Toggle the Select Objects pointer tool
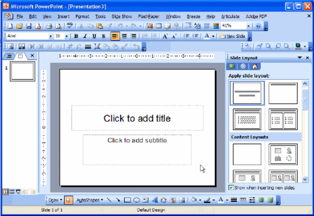The height and width of the screenshot is (216, 314). [x=68, y=200]
